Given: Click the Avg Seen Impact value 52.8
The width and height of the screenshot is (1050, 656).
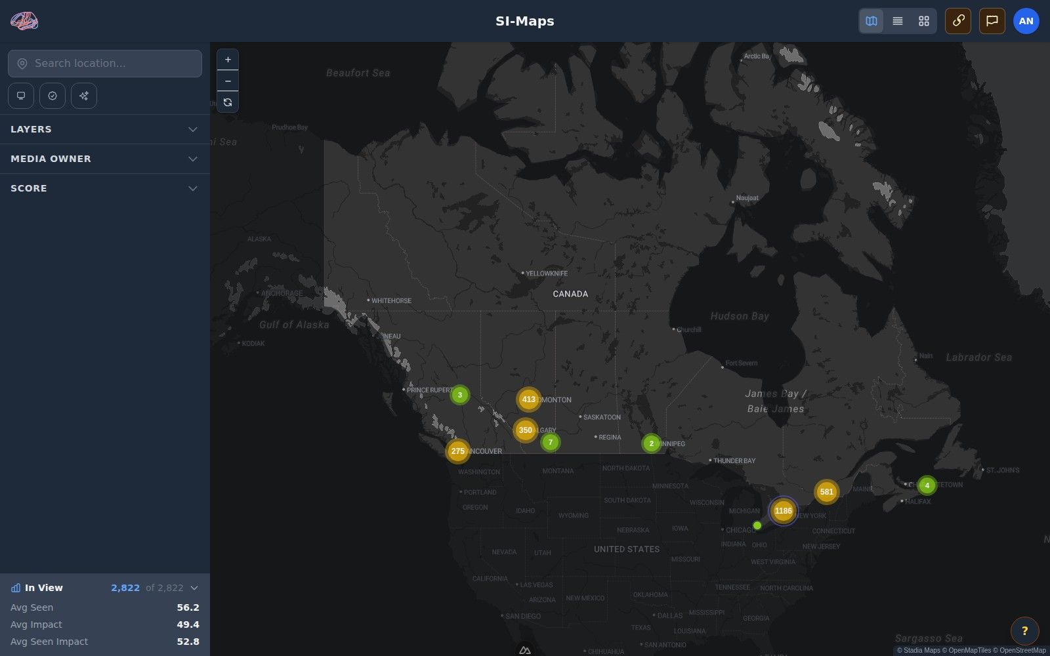Looking at the screenshot, I should [188, 642].
